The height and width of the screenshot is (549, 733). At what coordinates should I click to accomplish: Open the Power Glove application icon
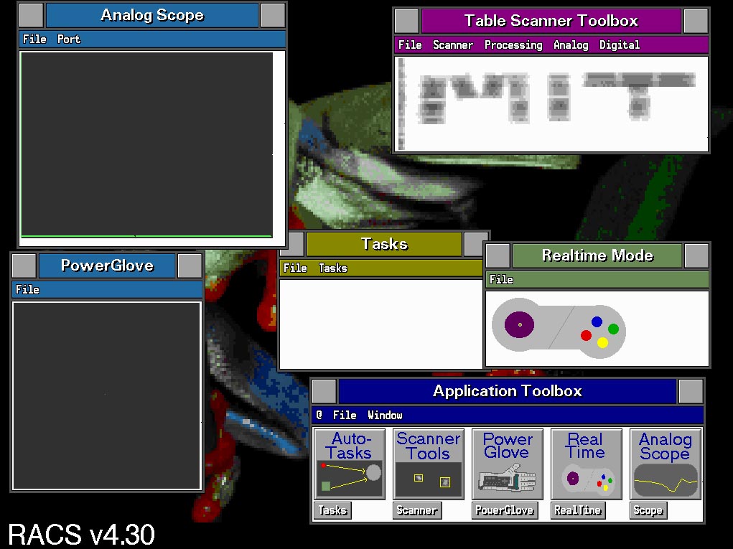507,464
